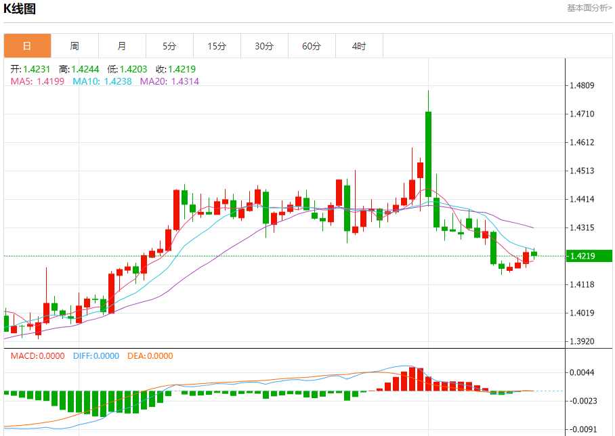Click the DIFF:0.0000 label
This screenshot has width=615, height=436.
point(96,355)
